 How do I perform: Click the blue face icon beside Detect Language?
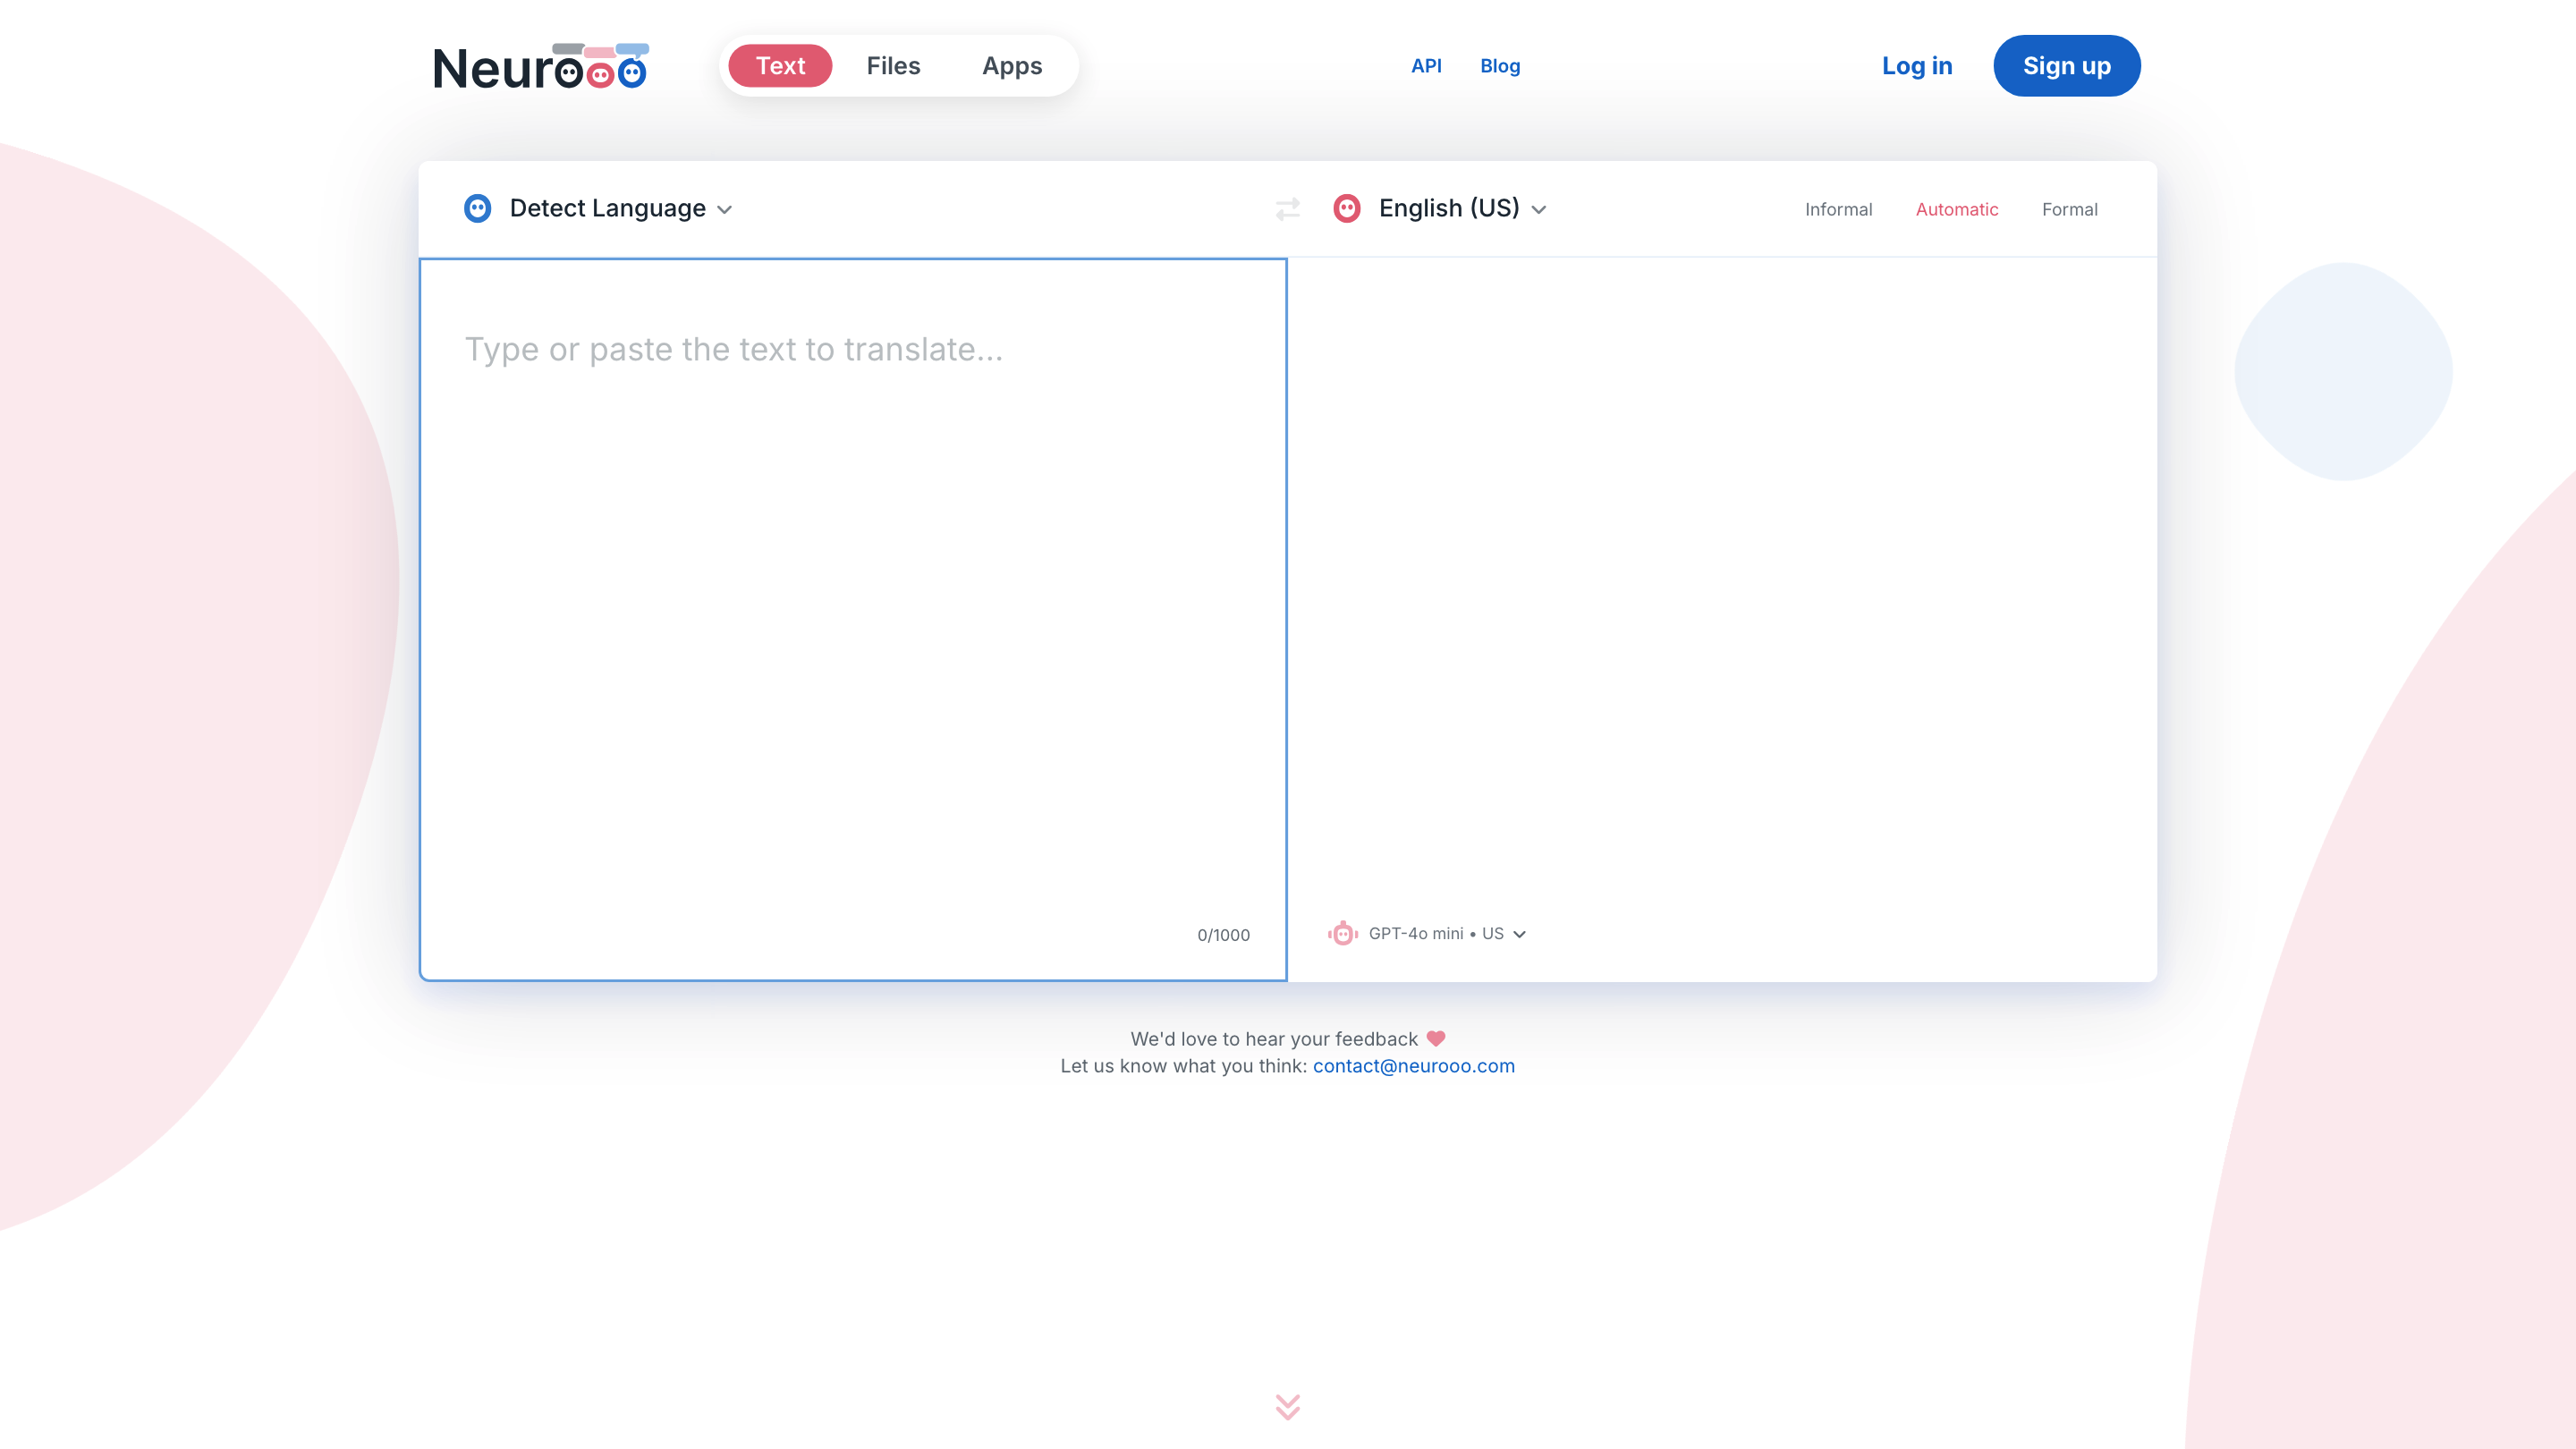(x=477, y=208)
